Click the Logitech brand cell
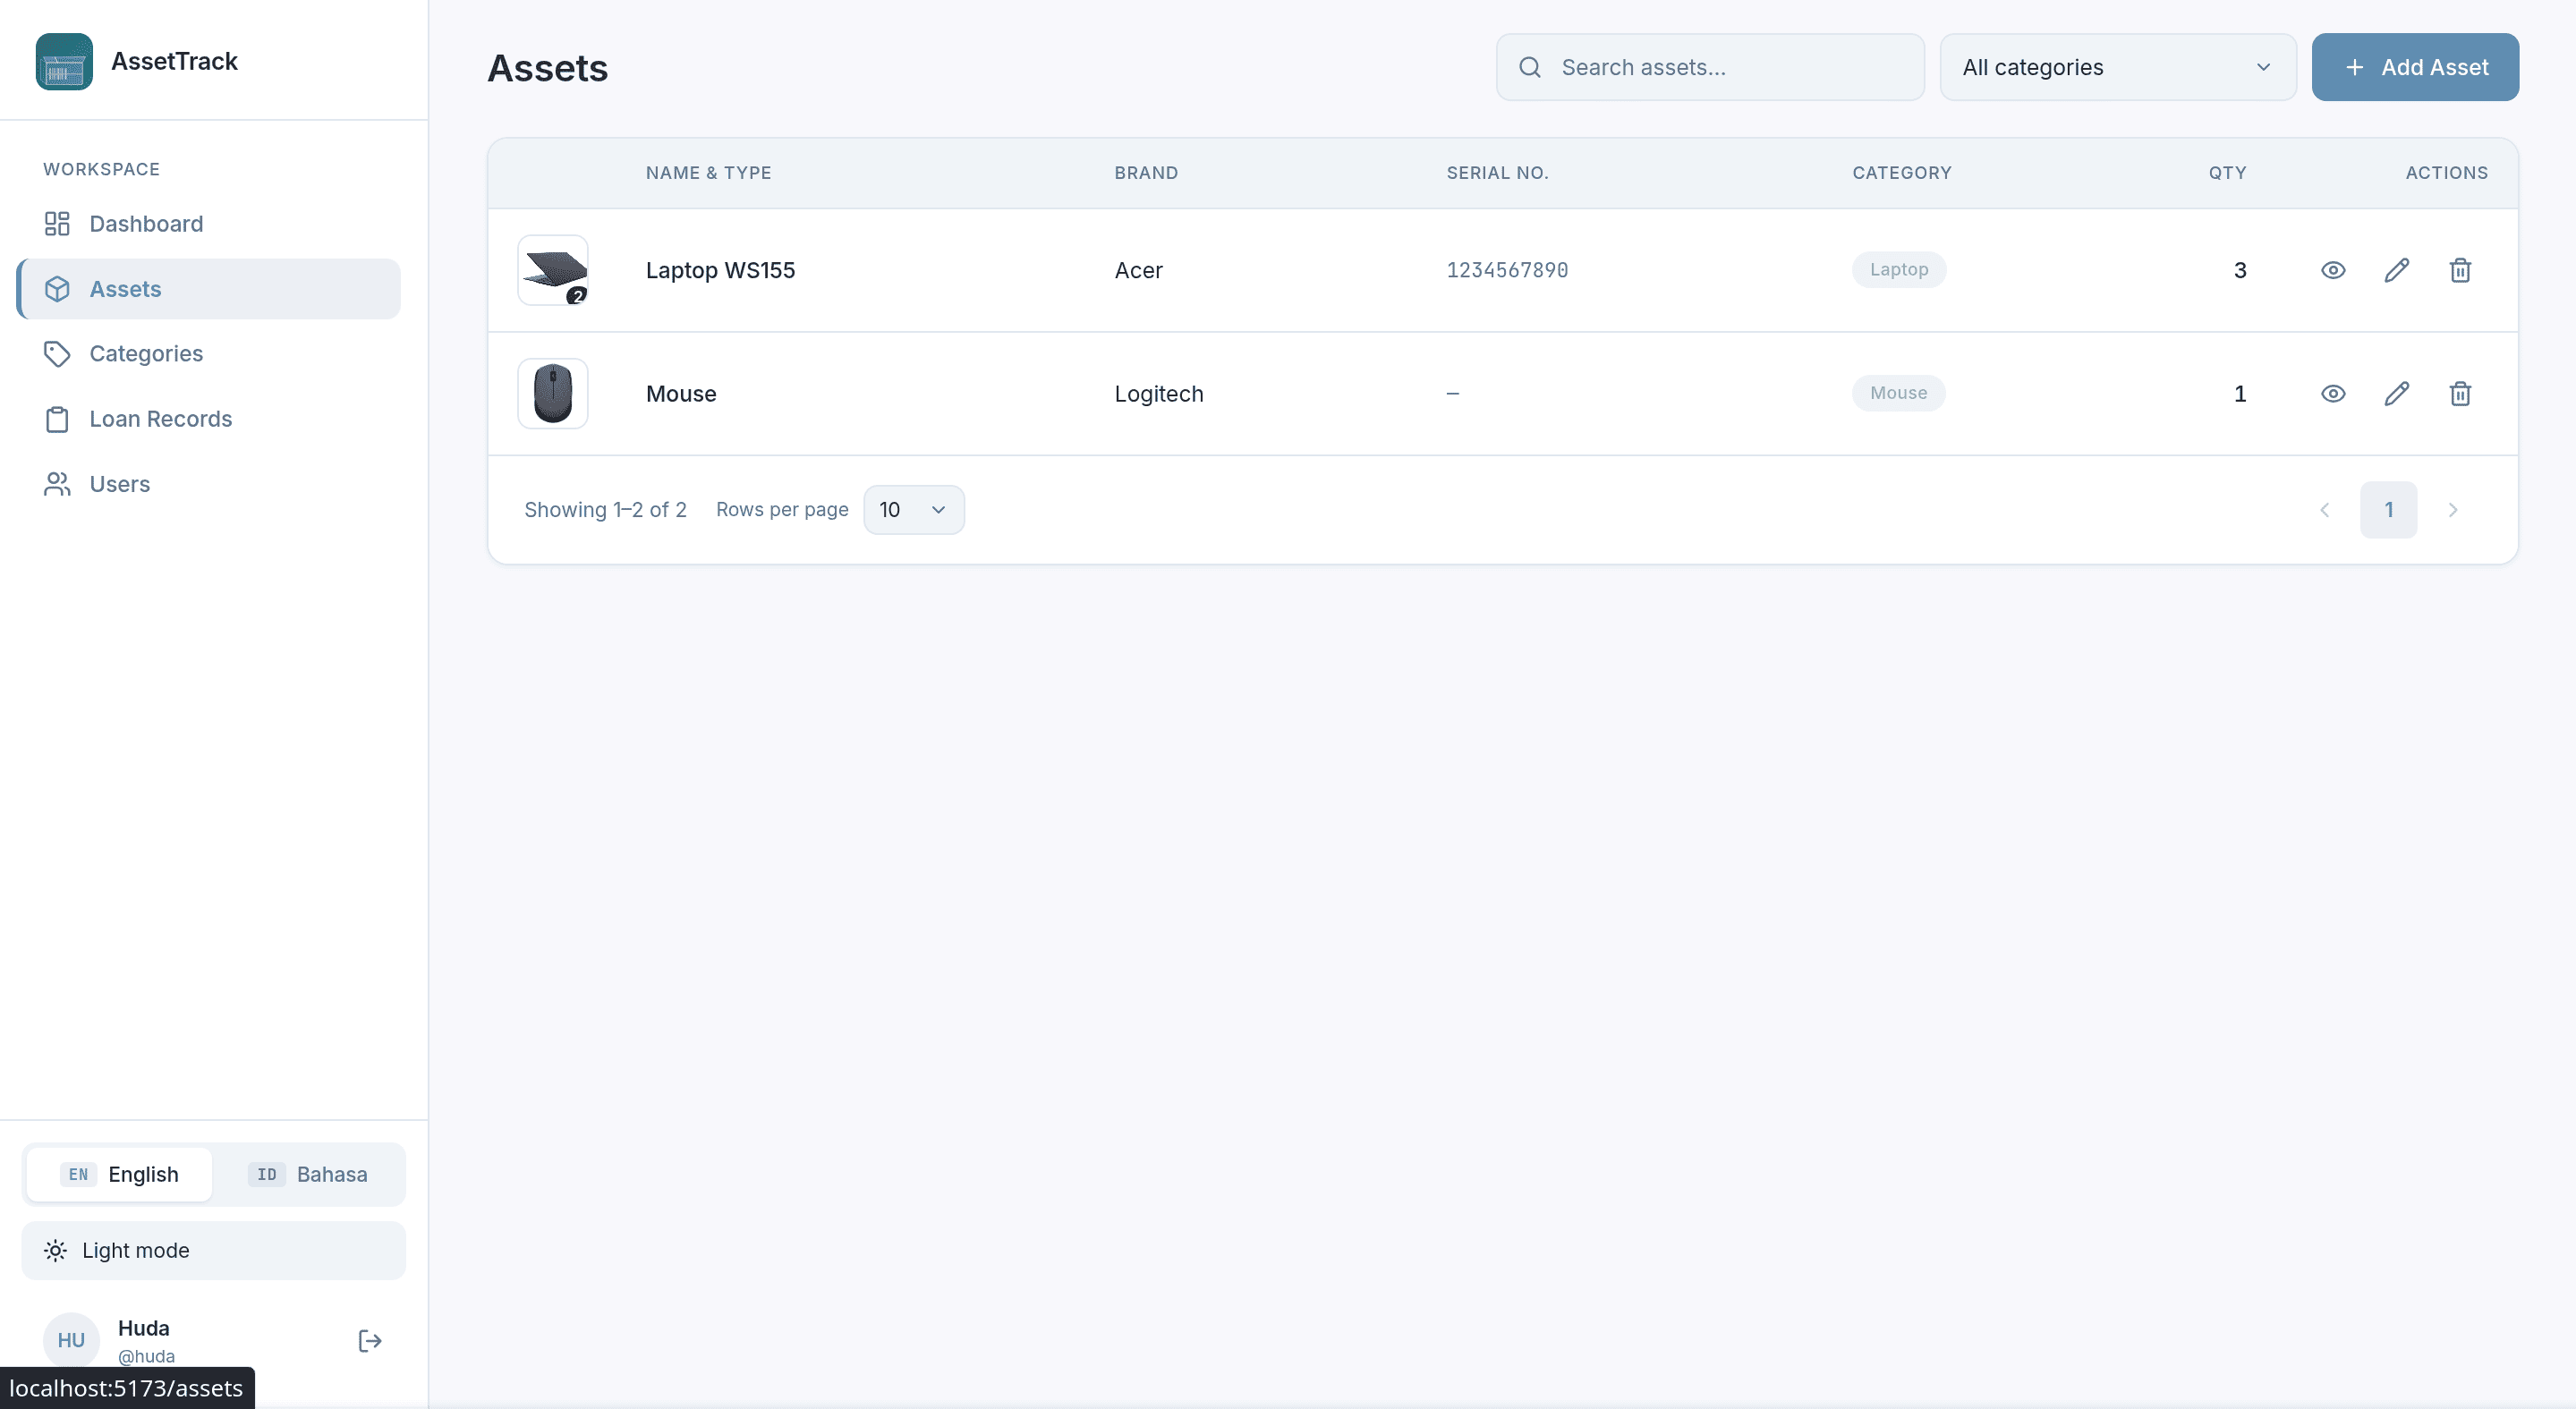This screenshot has width=2576, height=1409. [1159, 394]
